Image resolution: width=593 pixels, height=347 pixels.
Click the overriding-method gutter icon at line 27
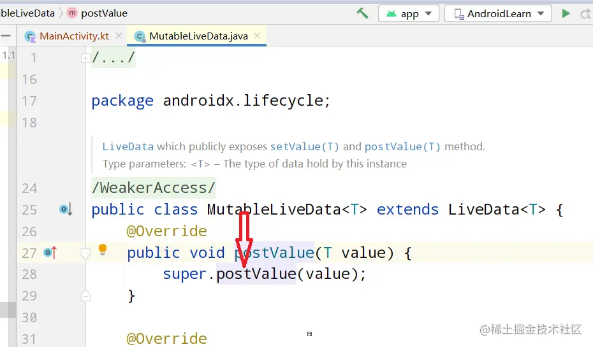click(x=50, y=252)
